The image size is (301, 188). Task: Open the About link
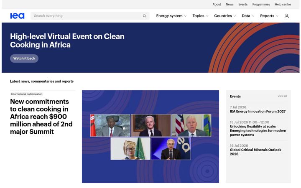pos(217,4)
